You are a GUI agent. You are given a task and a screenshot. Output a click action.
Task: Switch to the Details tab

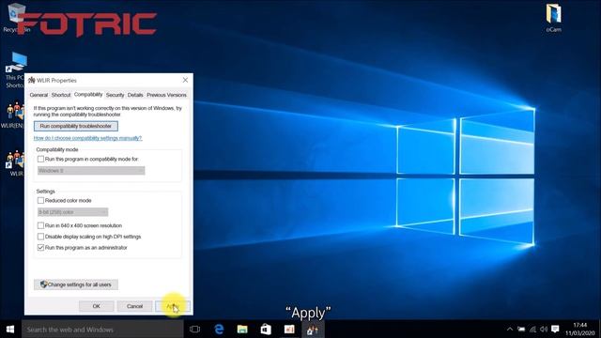coord(135,95)
